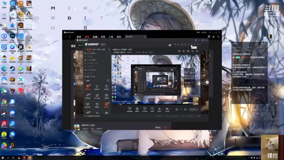
Task: Hide the 文本4 layer
Action: pos(86,70)
